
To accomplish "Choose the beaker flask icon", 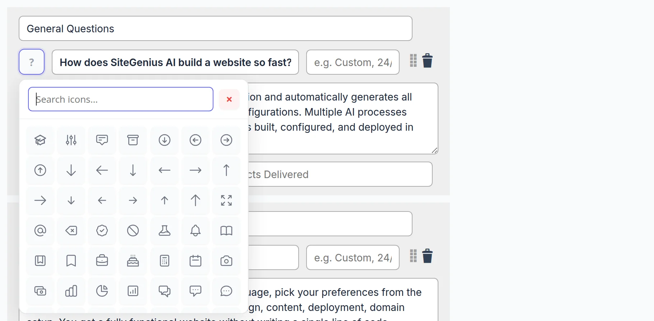I will pyautogui.click(x=165, y=231).
